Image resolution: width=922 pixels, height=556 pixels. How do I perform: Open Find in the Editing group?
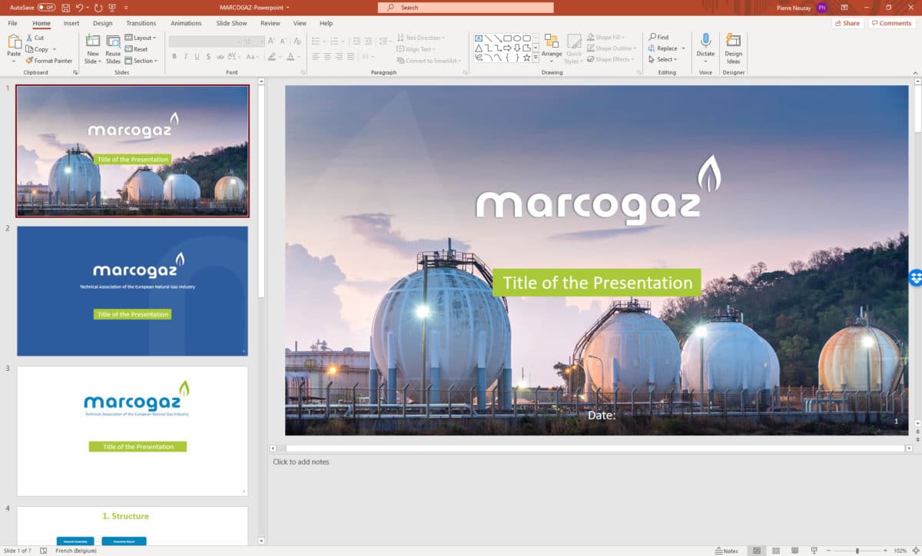[658, 37]
